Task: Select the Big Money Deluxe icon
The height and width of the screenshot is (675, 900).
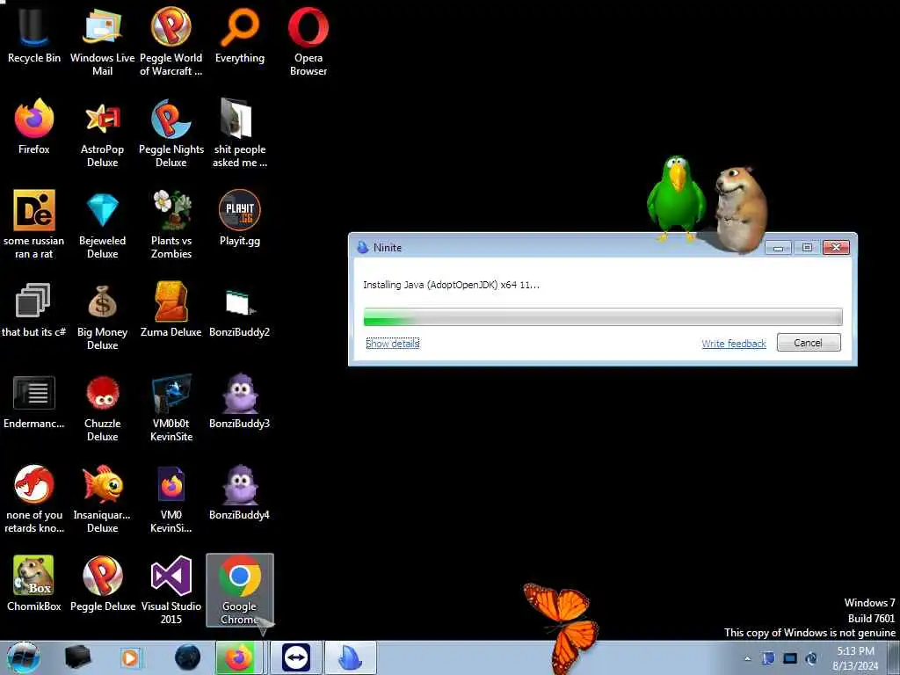Action: click(102, 316)
